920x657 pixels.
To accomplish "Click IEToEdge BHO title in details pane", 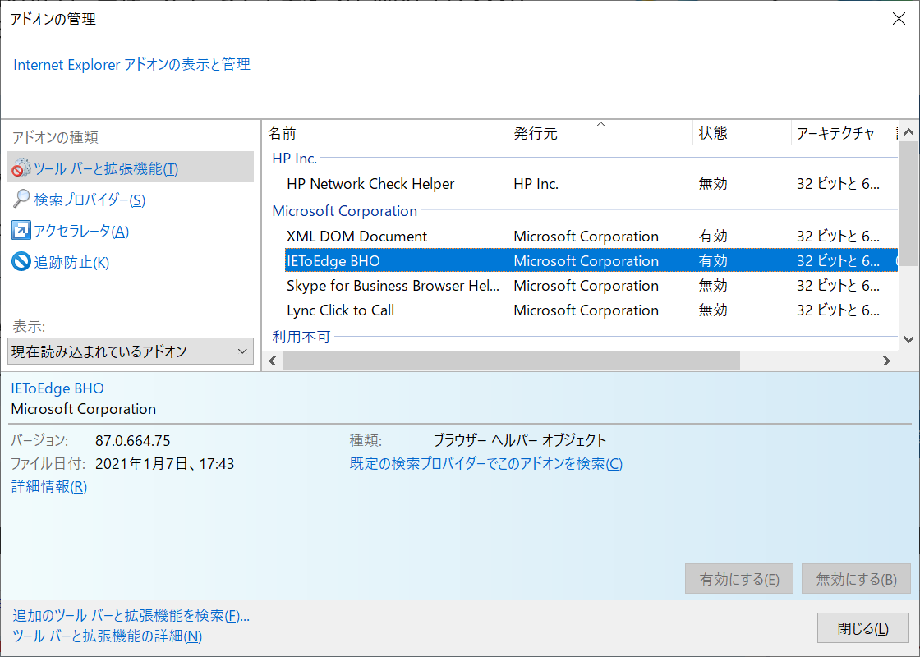I will [57, 388].
